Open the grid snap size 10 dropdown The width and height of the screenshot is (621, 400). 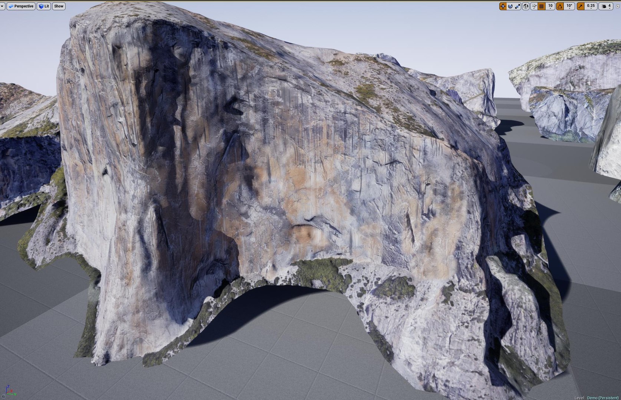pos(551,6)
